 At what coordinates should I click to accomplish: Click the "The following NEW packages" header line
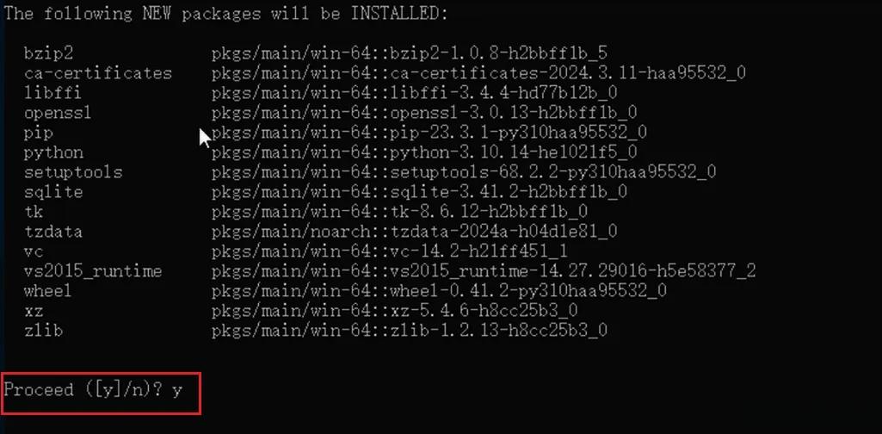[225, 14]
